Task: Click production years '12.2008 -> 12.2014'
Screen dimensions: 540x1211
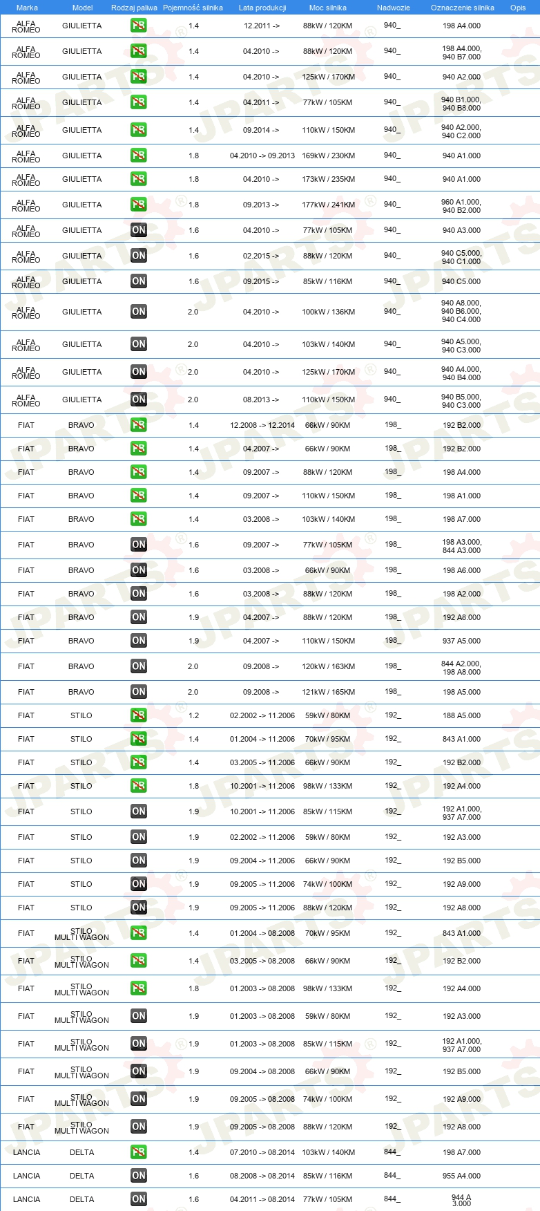Action: point(262,425)
